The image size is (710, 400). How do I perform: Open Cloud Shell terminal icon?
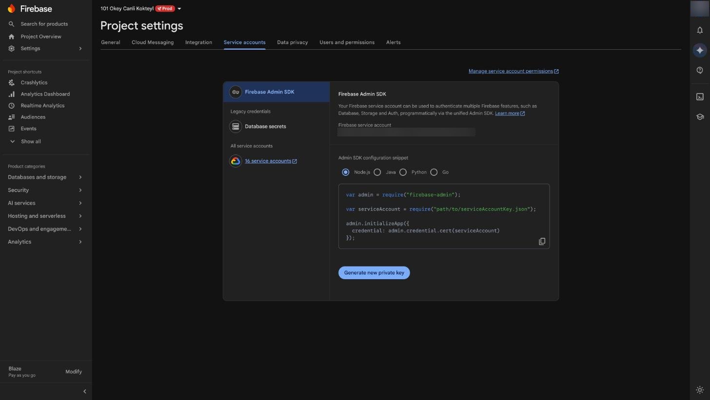(700, 96)
